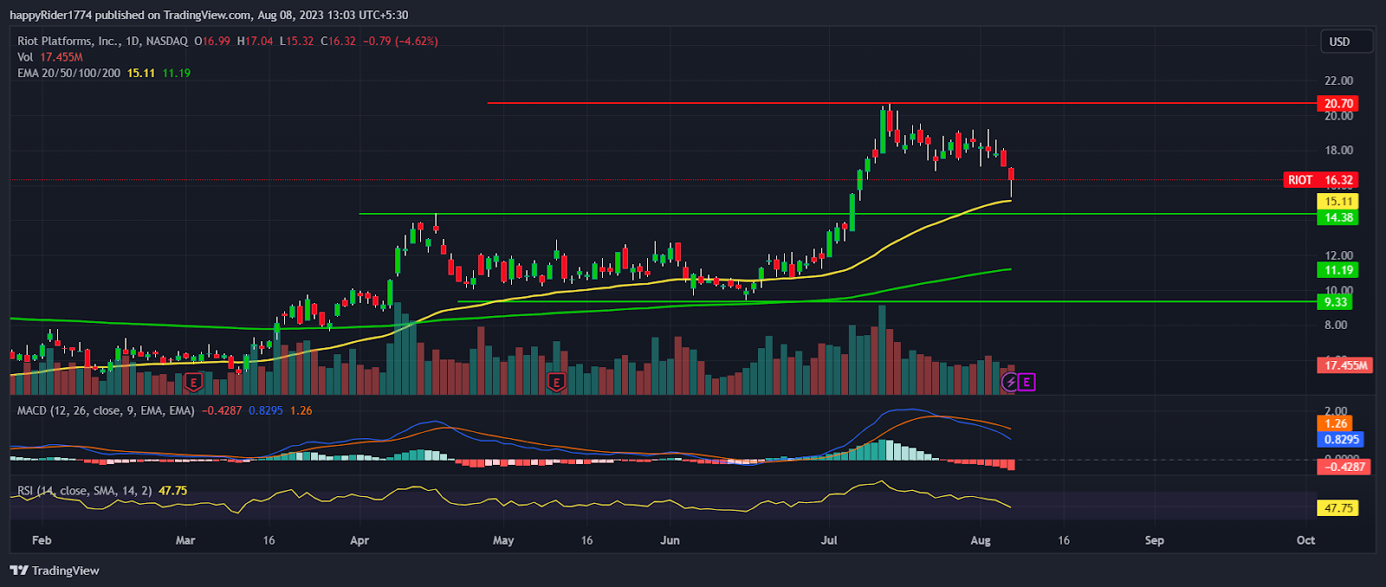Click the Vol indicator legend label
The height and width of the screenshot is (587, 1386).
pos(25,57)
